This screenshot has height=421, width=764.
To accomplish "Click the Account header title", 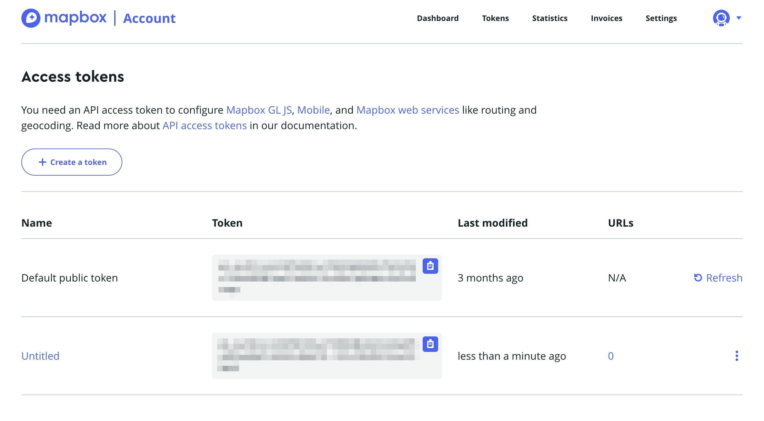I will tap(149, 18).
